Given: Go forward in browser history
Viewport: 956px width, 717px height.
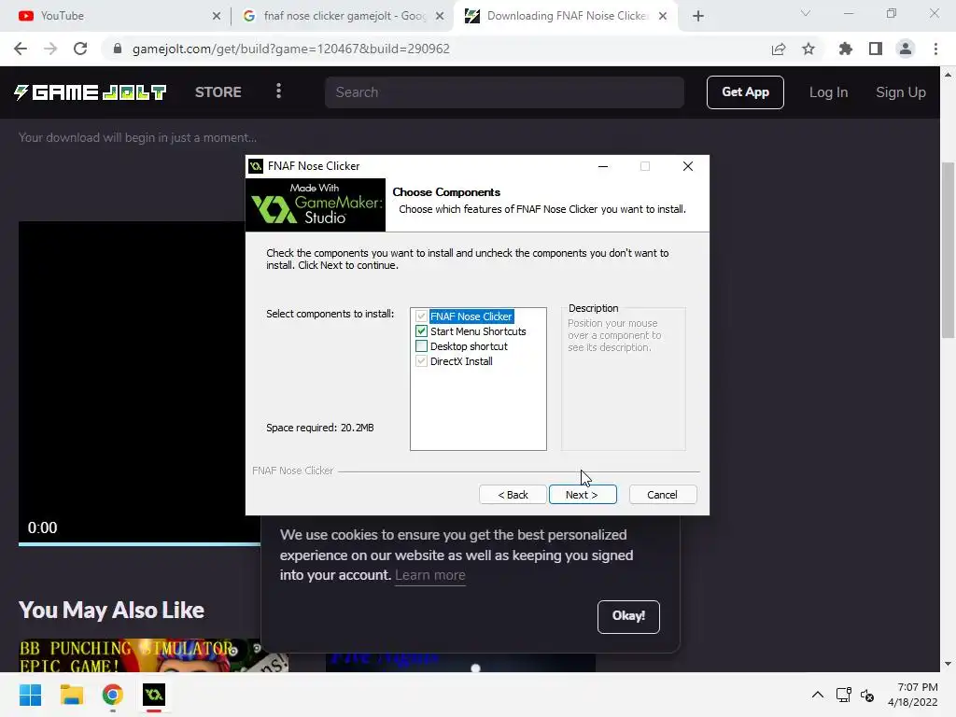Looking at the screenshot, I should [x=50, y=49].
